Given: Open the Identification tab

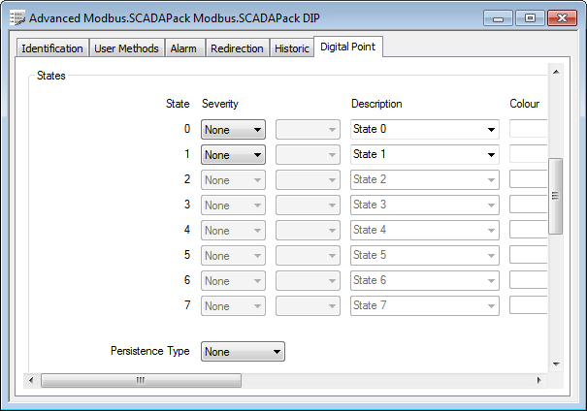Looking at the screenshot, I should coord(52,48).
